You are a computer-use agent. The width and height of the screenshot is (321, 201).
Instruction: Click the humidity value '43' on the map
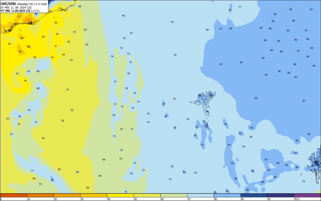pyautogui.click(x=57, y=34)
